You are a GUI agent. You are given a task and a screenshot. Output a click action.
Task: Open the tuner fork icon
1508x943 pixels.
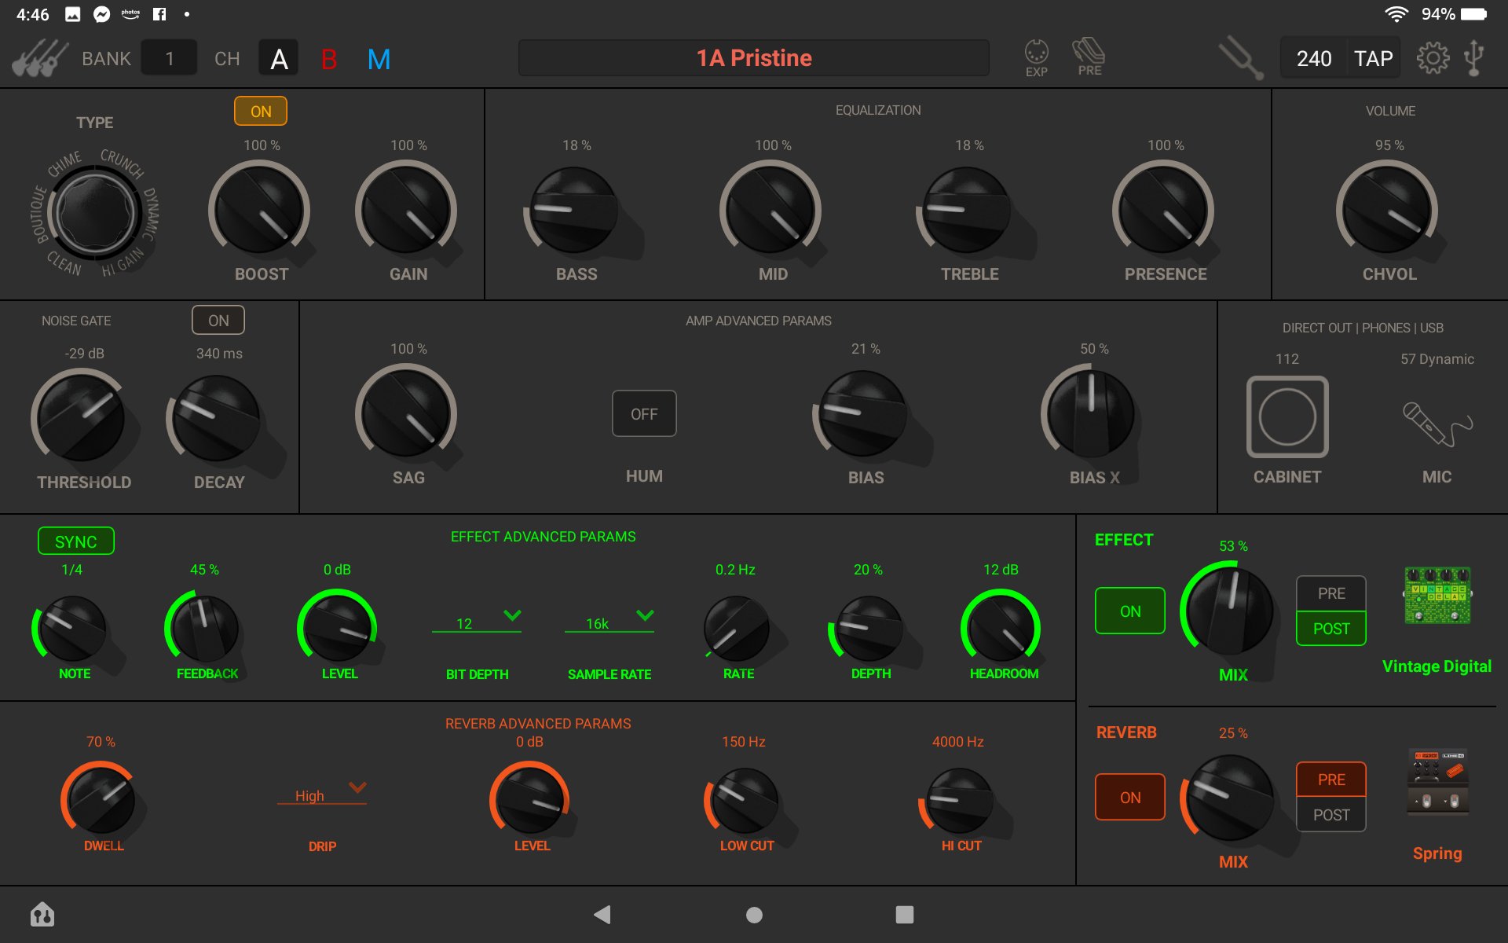[1240, 58]
